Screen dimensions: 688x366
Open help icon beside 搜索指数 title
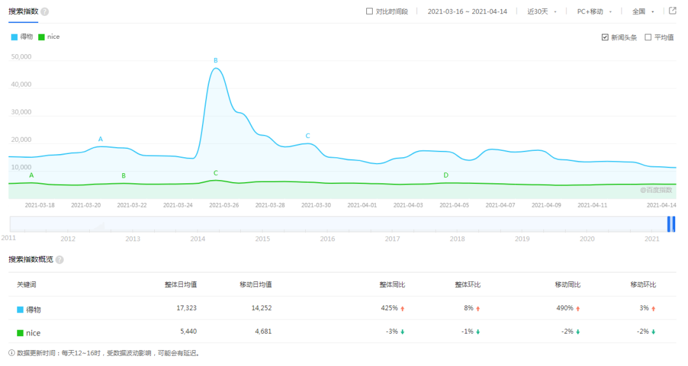(45, 12)
